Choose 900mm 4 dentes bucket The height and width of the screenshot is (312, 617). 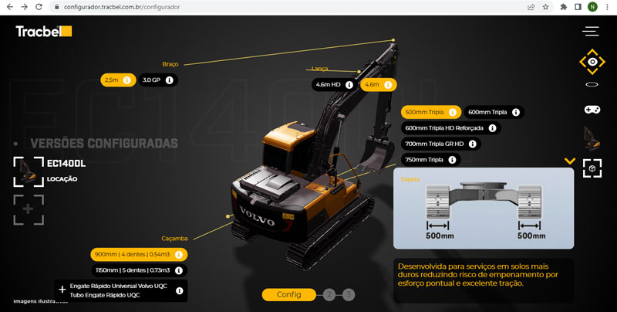(x=139, y=255)
